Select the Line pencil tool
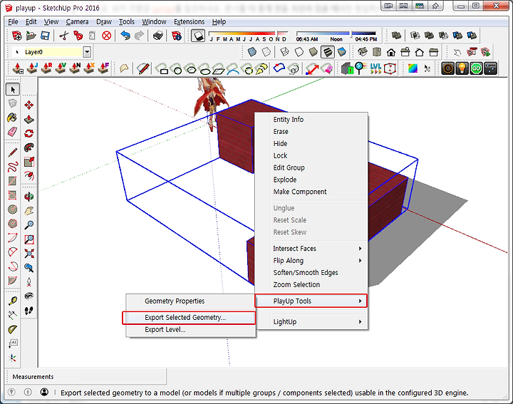Screen dimensions: 513x404 [x=12, y=152]
